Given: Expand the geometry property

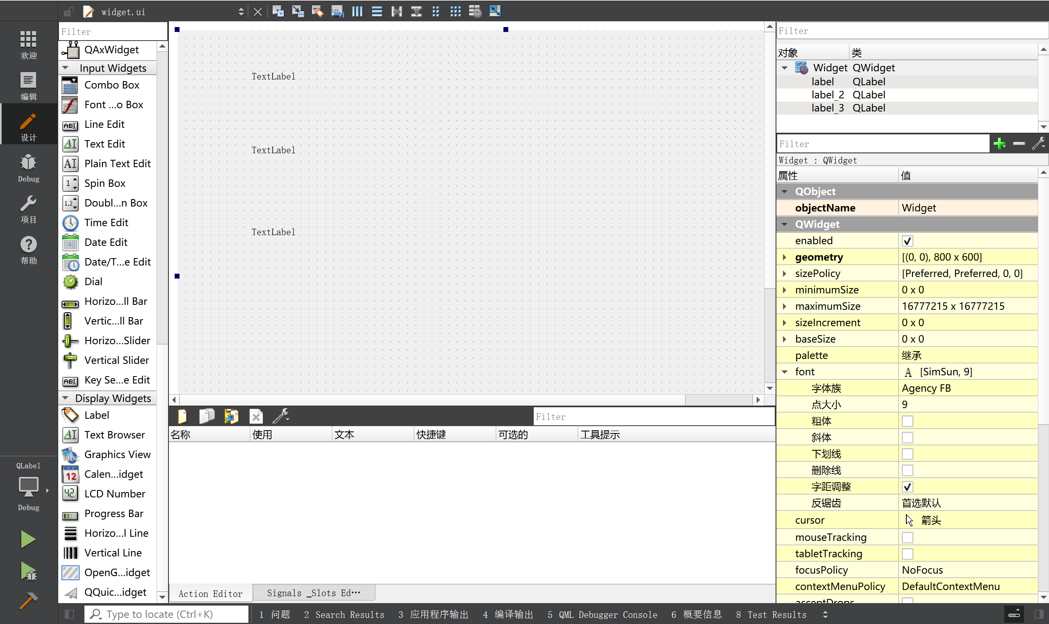Looking at the screenshot, I should pyautogui.click(x=785, y=257).
